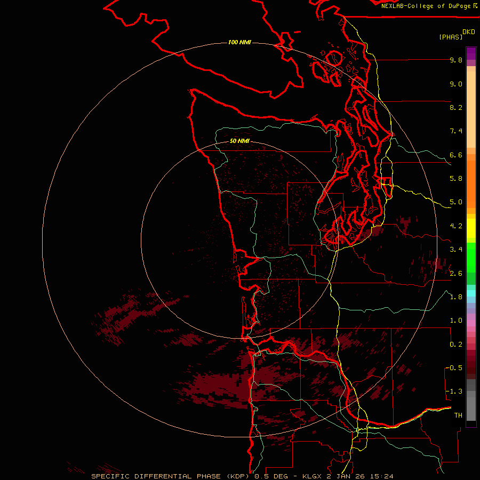480x480 pixels.
Task: Pick the cyan color bar segment near 1.8
Action: click(471, 293)
